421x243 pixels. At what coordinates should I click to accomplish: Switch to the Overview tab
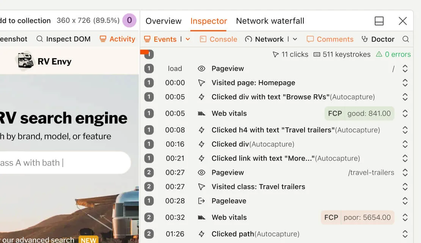coord(163,21)
